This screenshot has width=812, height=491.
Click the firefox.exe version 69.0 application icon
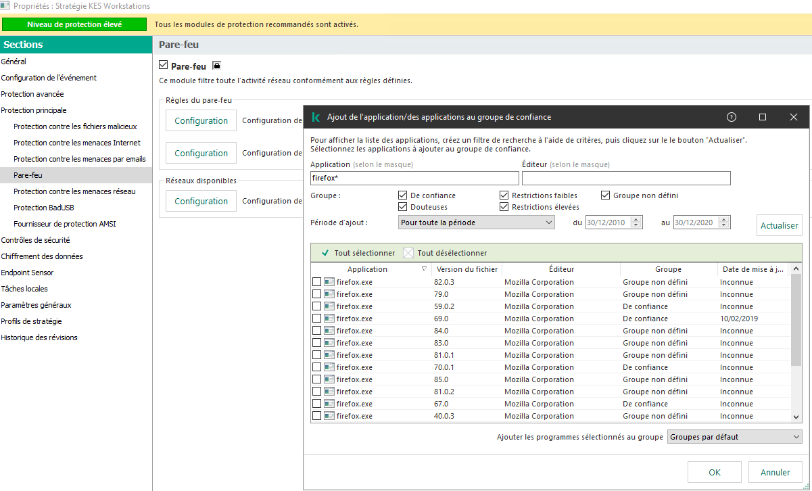tap(329, 319)
